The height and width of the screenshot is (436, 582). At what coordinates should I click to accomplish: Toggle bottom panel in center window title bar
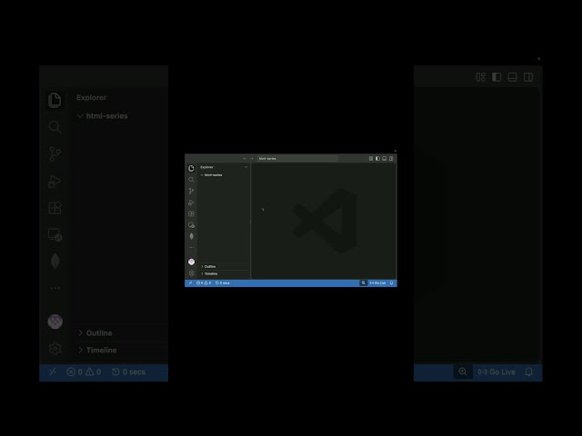[x=384, y=159]
